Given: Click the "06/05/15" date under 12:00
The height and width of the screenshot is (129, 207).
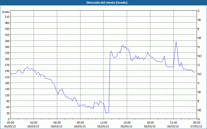Looking at the screenshot, I should (x=103, y=126).
